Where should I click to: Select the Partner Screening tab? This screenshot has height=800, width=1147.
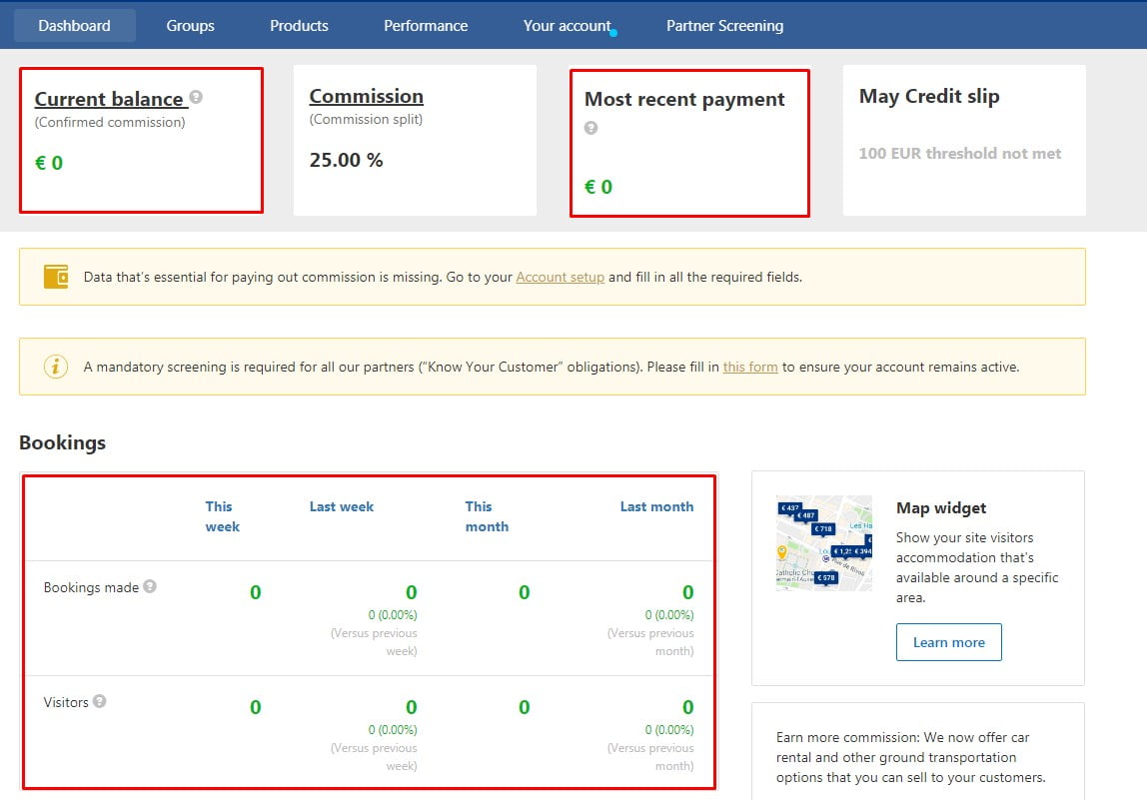[724, 26]
